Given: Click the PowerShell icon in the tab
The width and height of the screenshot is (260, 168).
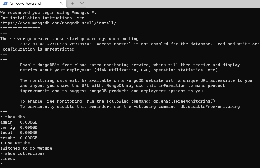Looking at the screenshot, I should pyautogui.click(x=5, y=3).
